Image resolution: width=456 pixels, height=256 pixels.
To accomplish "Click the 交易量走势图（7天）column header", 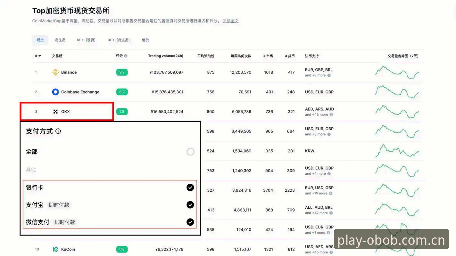I will [x=403, y=56].
